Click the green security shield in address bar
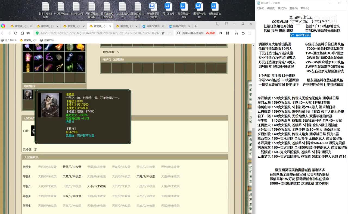Screen dimensions: 348x214 37,33
